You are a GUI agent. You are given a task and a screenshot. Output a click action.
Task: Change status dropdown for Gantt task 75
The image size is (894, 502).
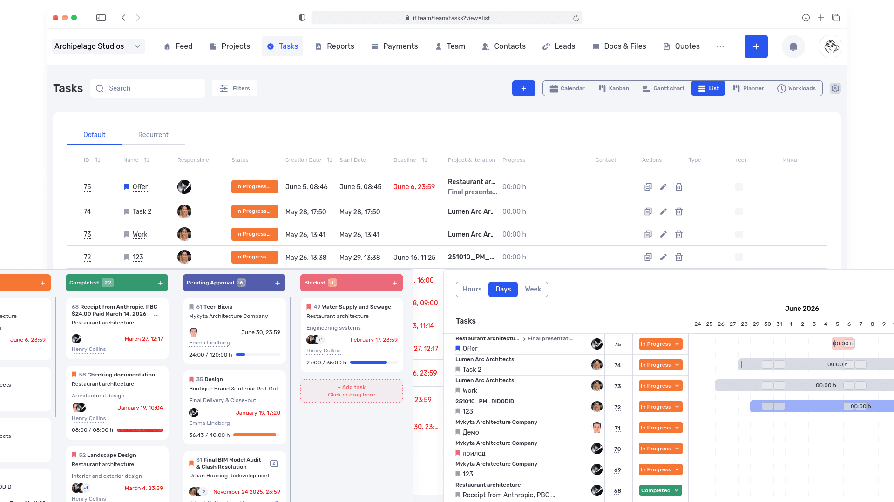(660, 344)
